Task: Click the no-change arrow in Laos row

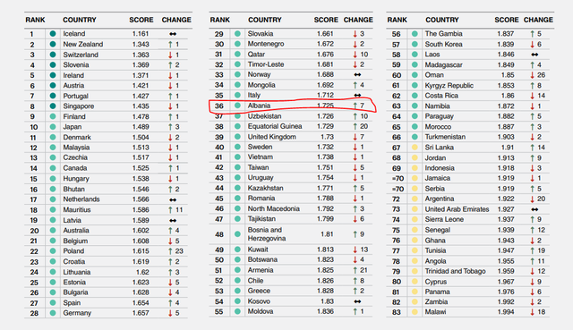Action: pos(535,55)
